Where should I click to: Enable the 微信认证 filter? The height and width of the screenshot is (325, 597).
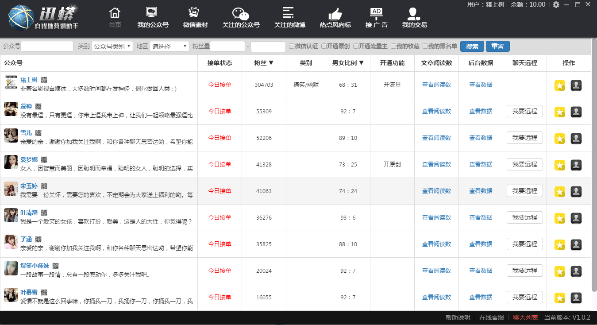tap(291, 46)
